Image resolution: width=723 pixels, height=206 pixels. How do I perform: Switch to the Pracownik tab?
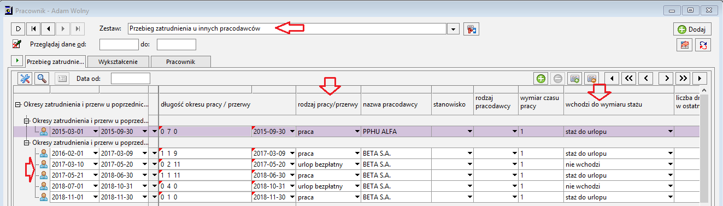click(180, 61)
